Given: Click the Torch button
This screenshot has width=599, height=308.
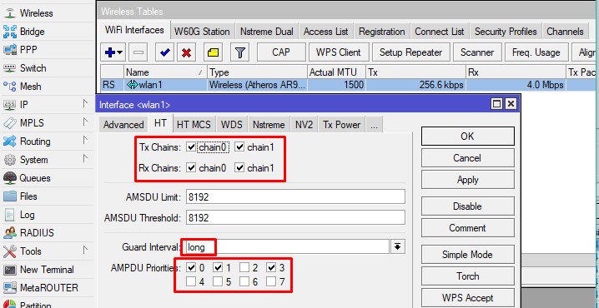Looking at the screenshot, I should 467,276.
